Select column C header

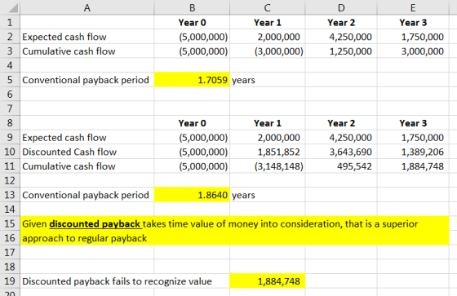tap(268, 7)
